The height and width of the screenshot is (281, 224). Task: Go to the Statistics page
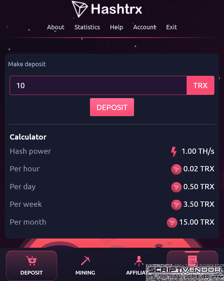click(87, 27)
